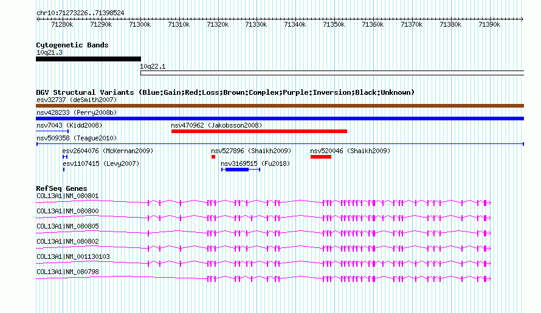
Task: Click the Cytogenetic Bands track title
Action: click(72, 45)
